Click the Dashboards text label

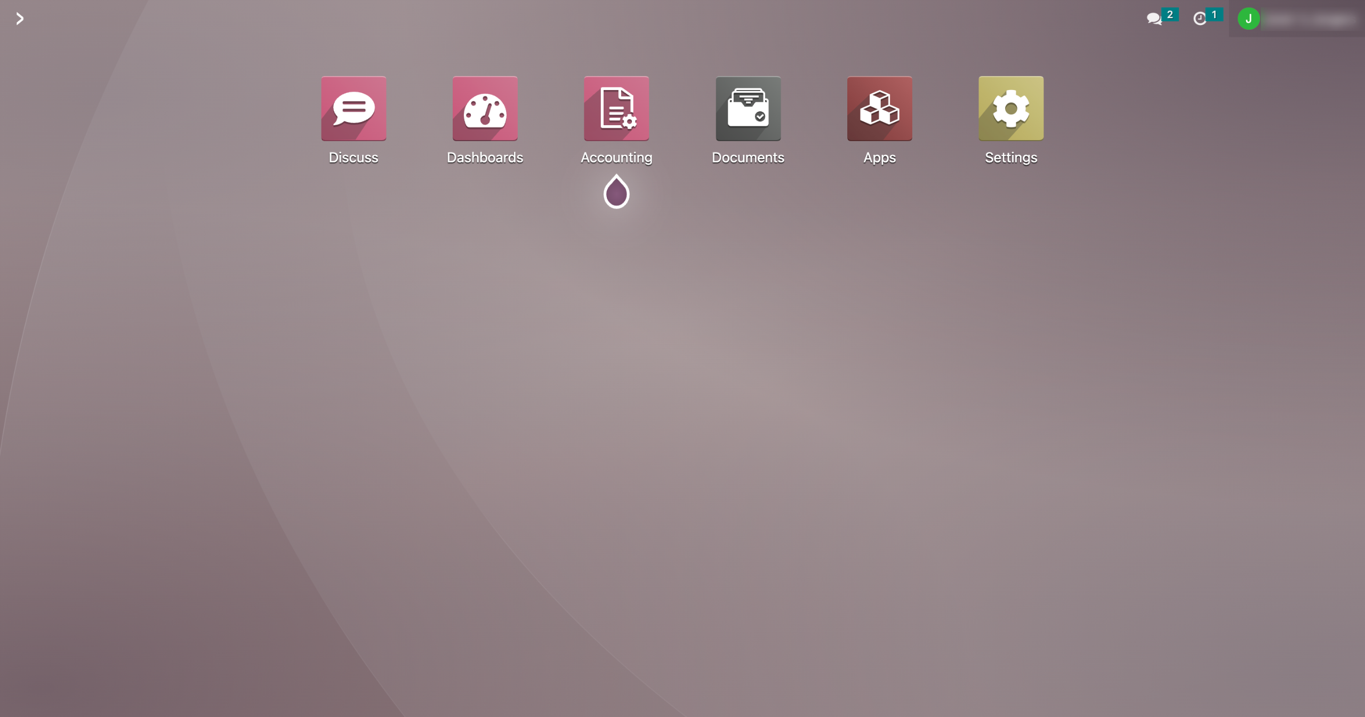point(485,158)
